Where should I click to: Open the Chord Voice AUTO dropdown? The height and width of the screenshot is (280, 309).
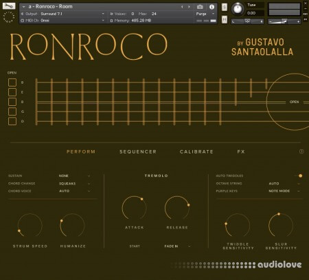pos(75,191)
